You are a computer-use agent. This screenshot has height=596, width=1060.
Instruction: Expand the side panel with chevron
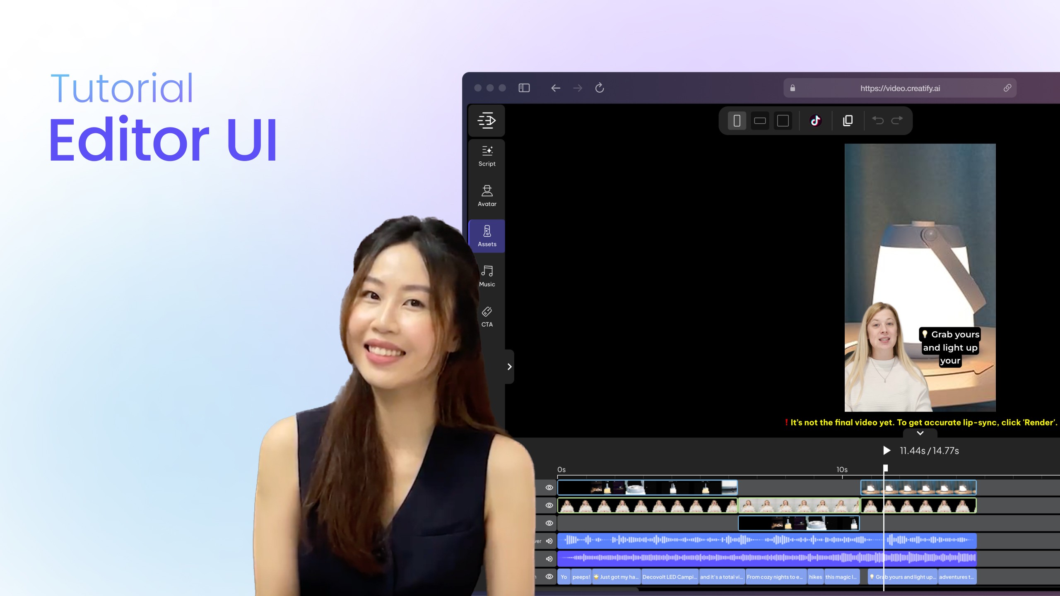coord(509,367)
